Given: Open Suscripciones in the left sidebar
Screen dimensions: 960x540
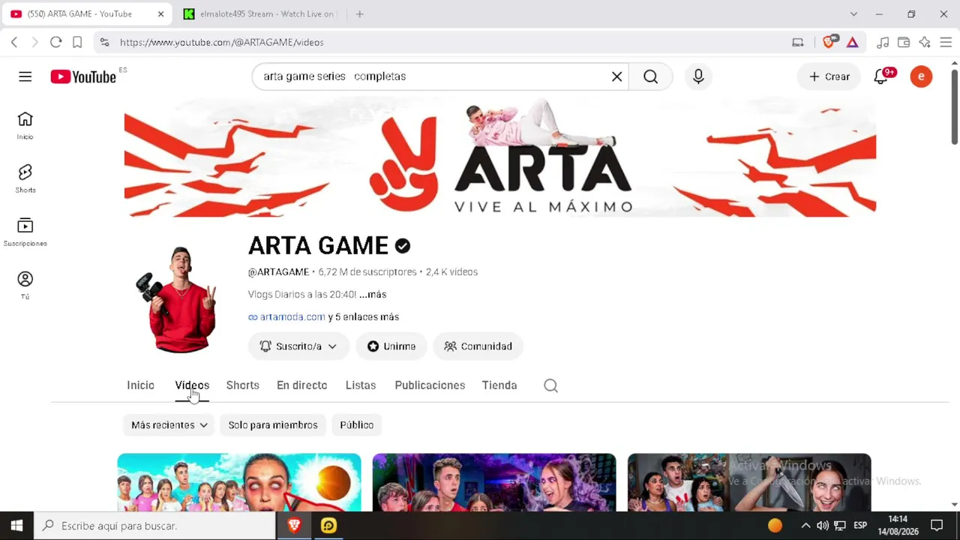Looking at the screenshot, I should click(x=25, y=232).
